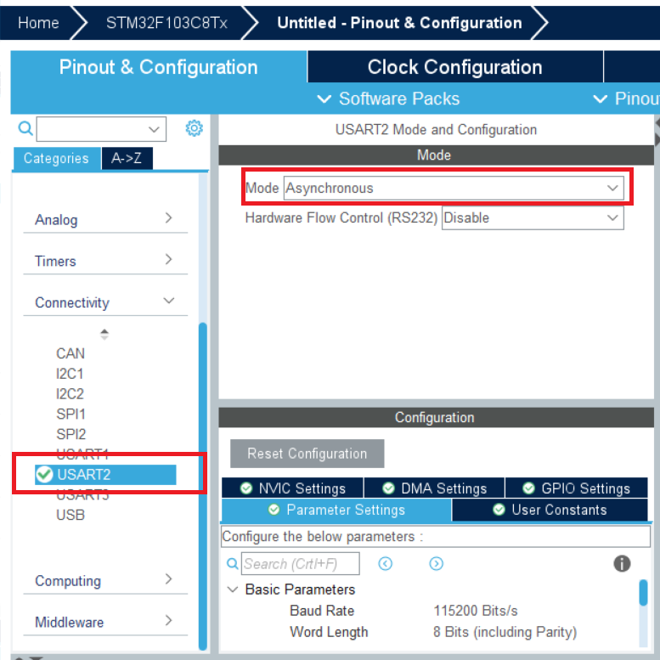This screenshot has height=660, width=660.
Task: Click the Reset Configuration button
Action: point(307,454)
